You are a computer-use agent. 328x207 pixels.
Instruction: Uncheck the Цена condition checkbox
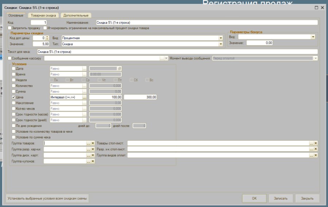click(x=13, y=97)
